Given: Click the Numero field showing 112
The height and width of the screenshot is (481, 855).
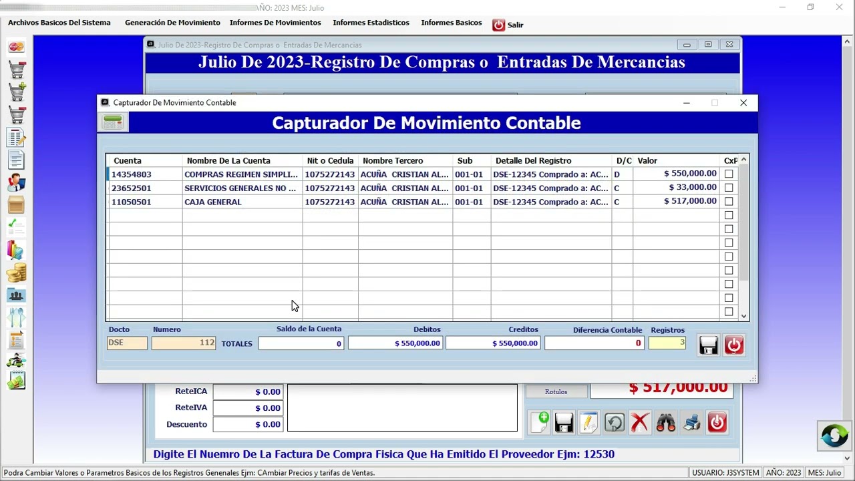Looking at the screenshot, I should coord(184,343).
